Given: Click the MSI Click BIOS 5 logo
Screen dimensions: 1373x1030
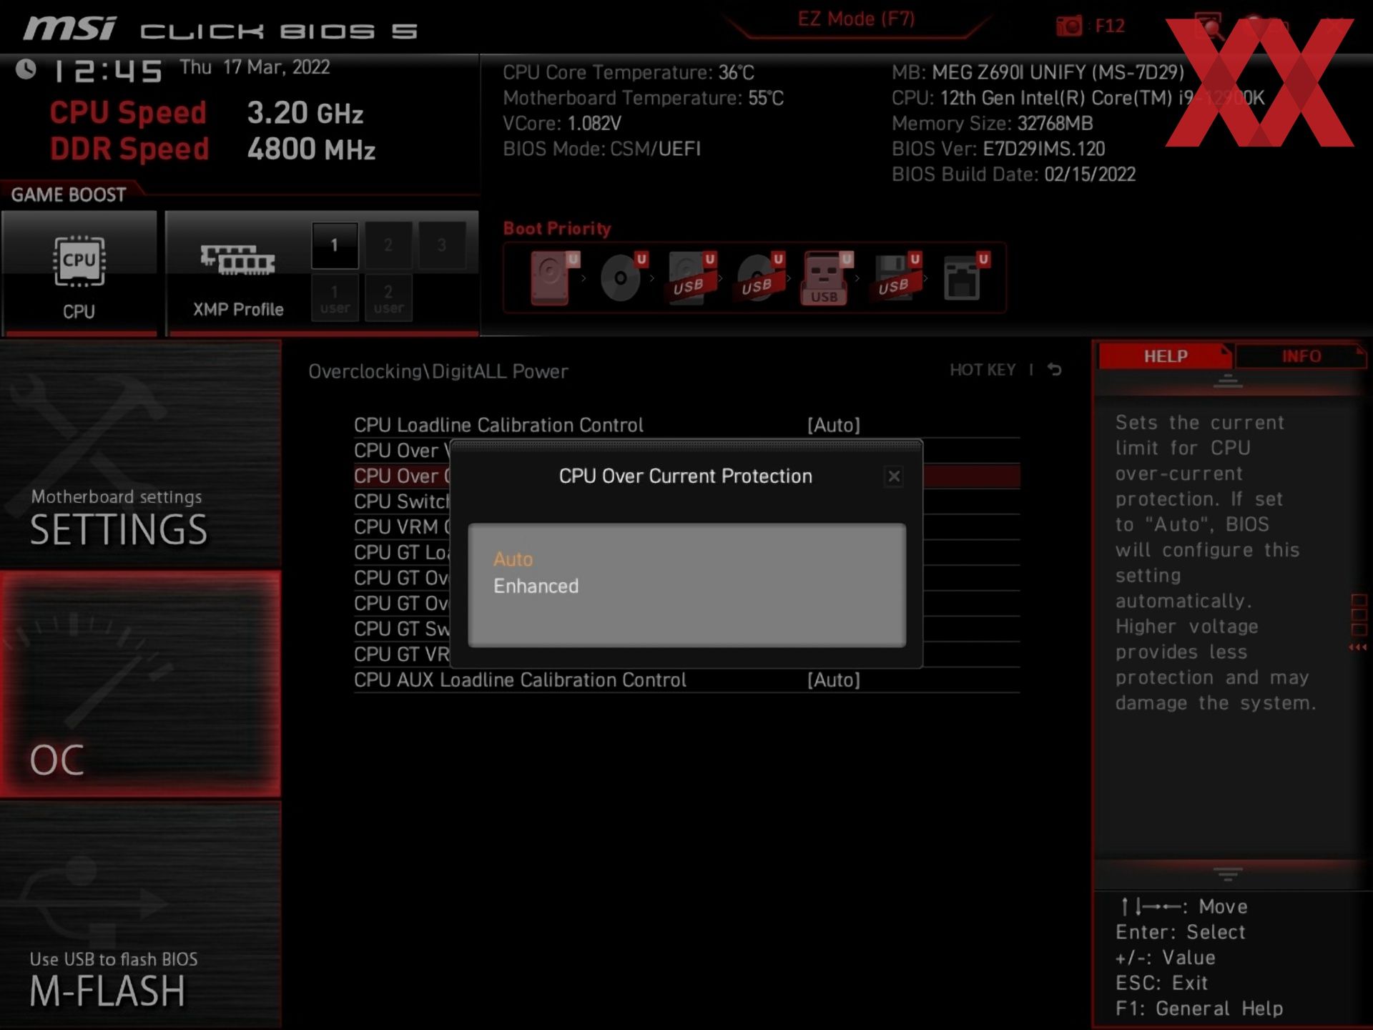Looking at the screenshot, I should coord(220,29).
